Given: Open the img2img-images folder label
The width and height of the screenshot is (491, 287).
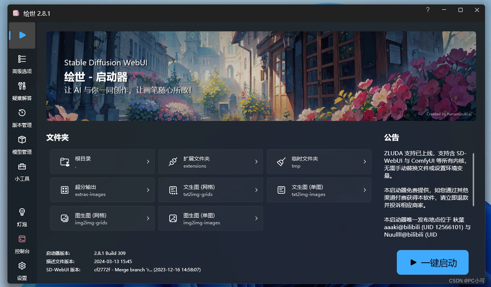Looking at the screenshot, I should tap(201, 223).
